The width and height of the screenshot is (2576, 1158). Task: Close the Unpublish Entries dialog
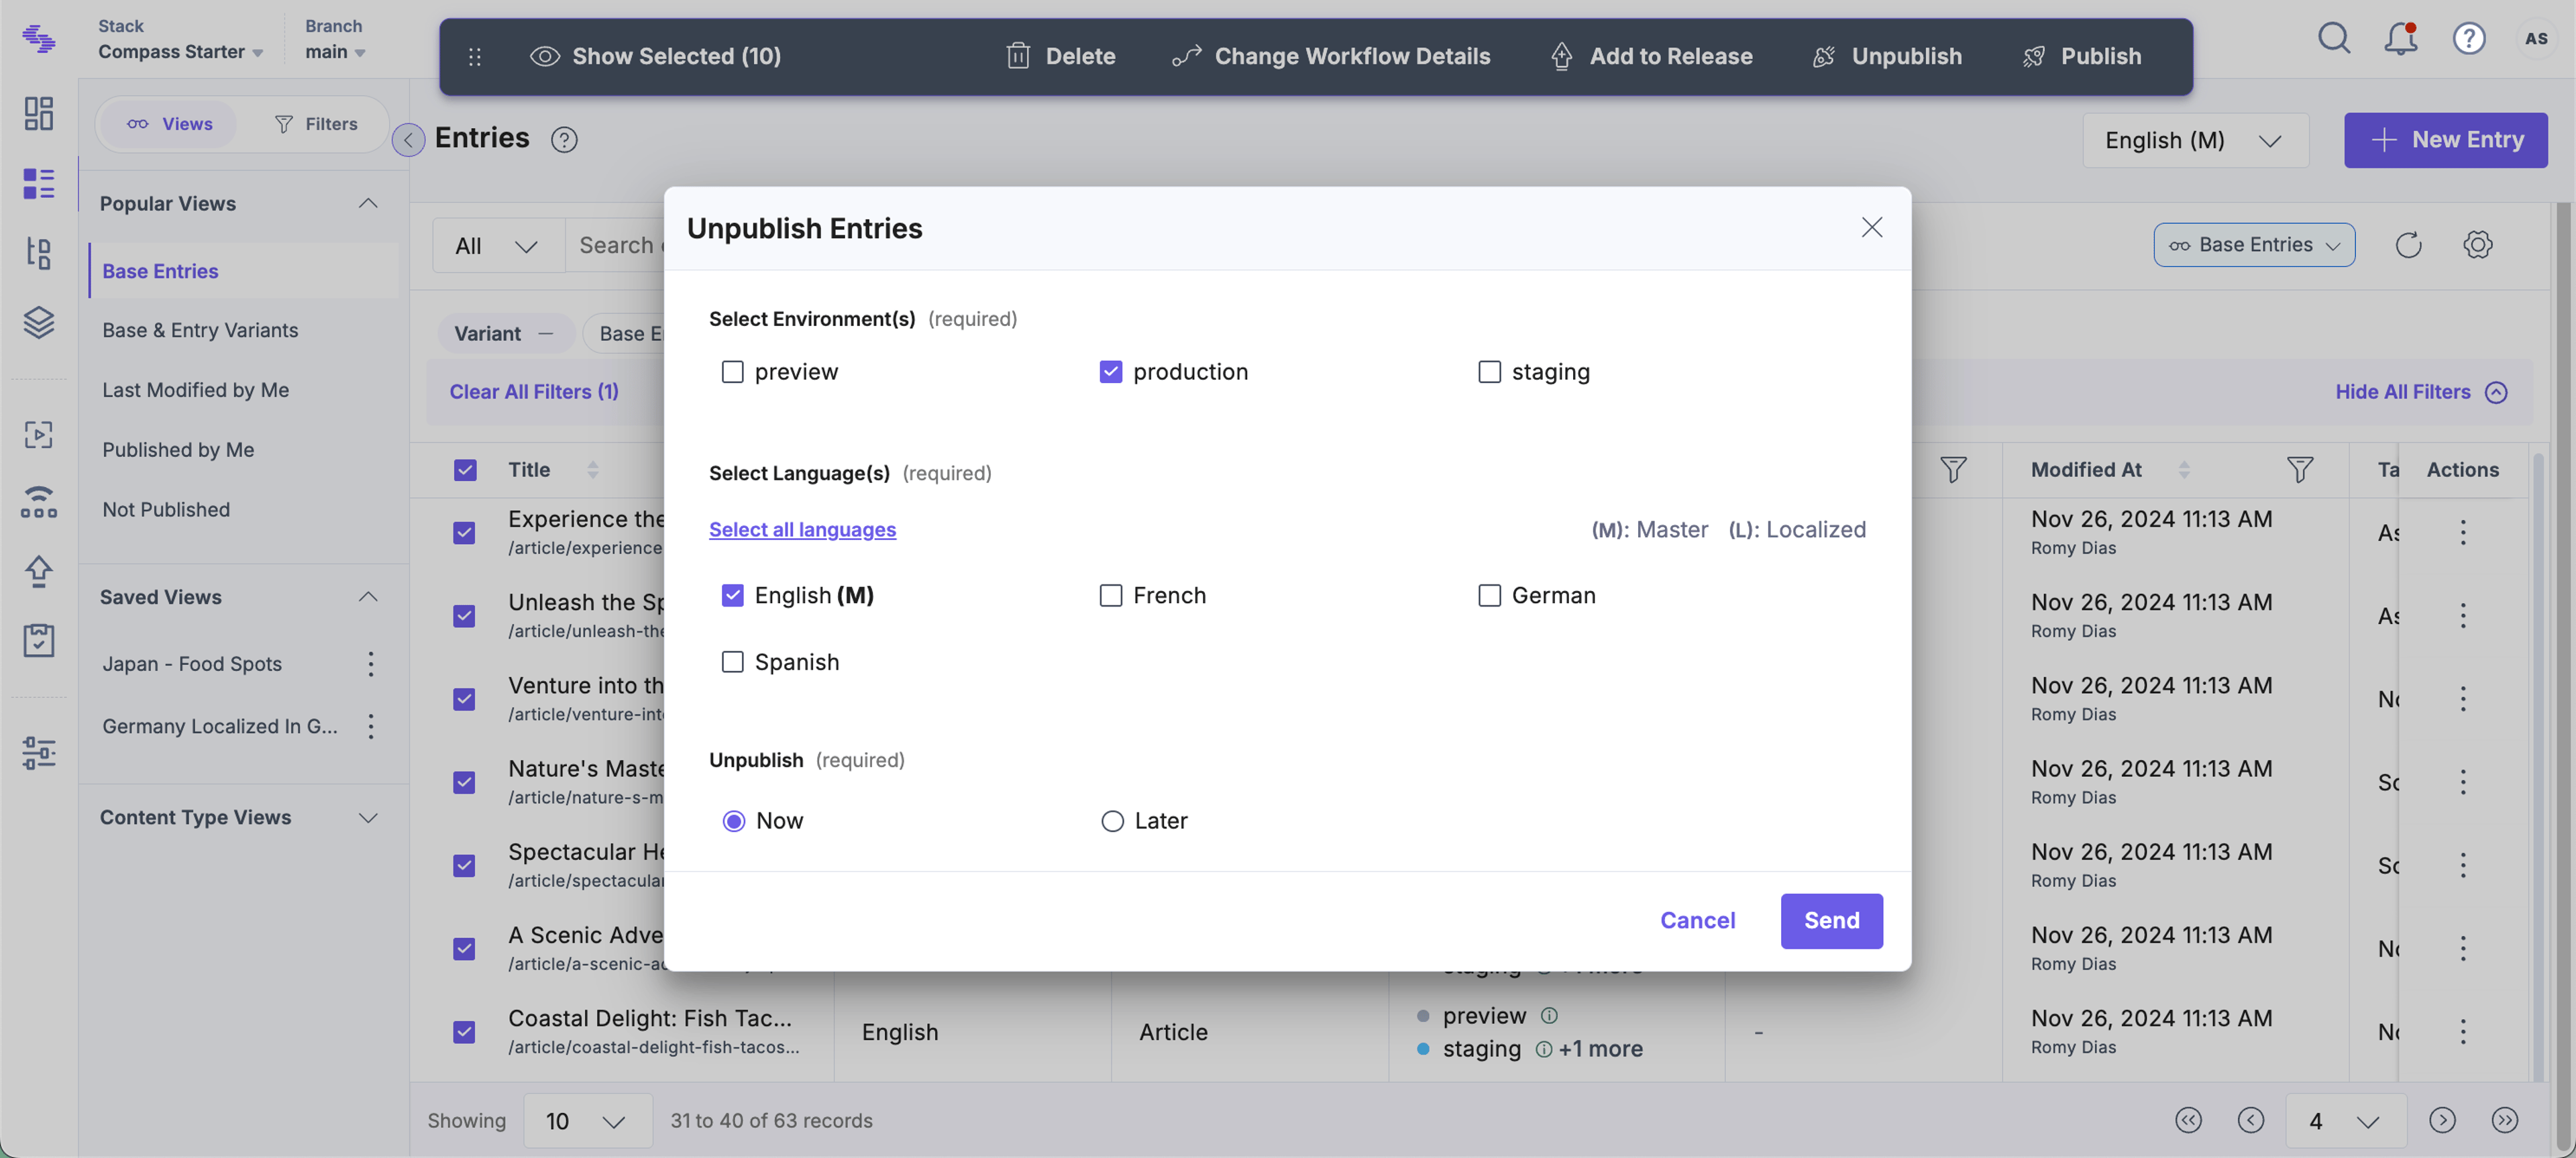pyautogui.click(x=1871, y=227)
